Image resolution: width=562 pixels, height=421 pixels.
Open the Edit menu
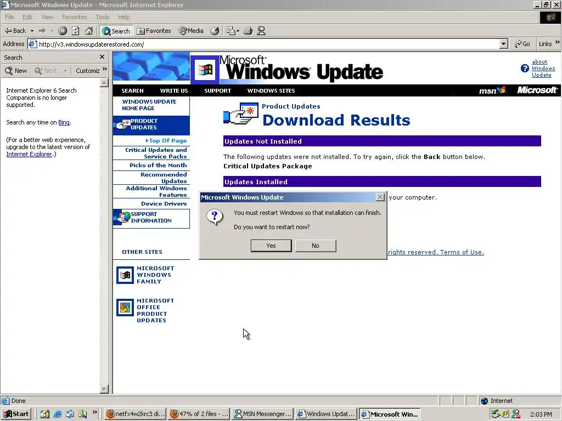27,17
